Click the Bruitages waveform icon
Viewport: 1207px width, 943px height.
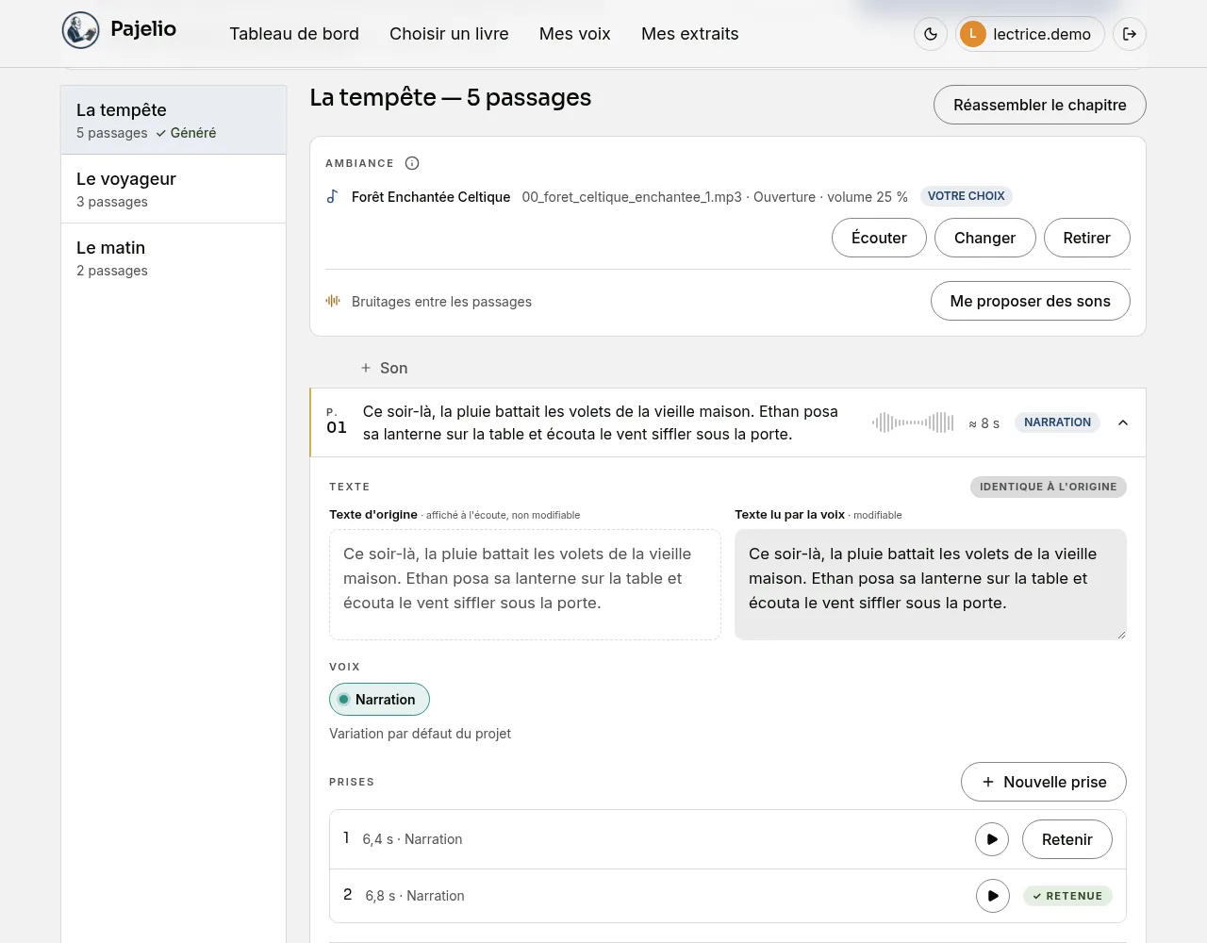333,301
